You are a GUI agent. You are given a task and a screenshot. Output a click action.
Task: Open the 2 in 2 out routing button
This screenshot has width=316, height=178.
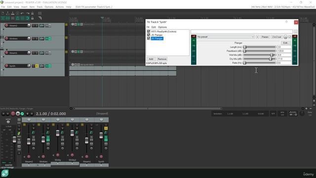click(276, 37)
